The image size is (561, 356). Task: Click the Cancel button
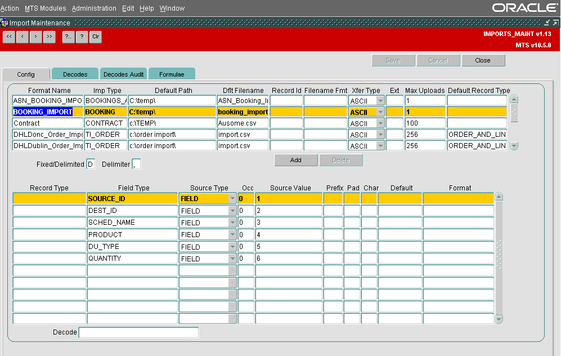click(x=438, y=60)
